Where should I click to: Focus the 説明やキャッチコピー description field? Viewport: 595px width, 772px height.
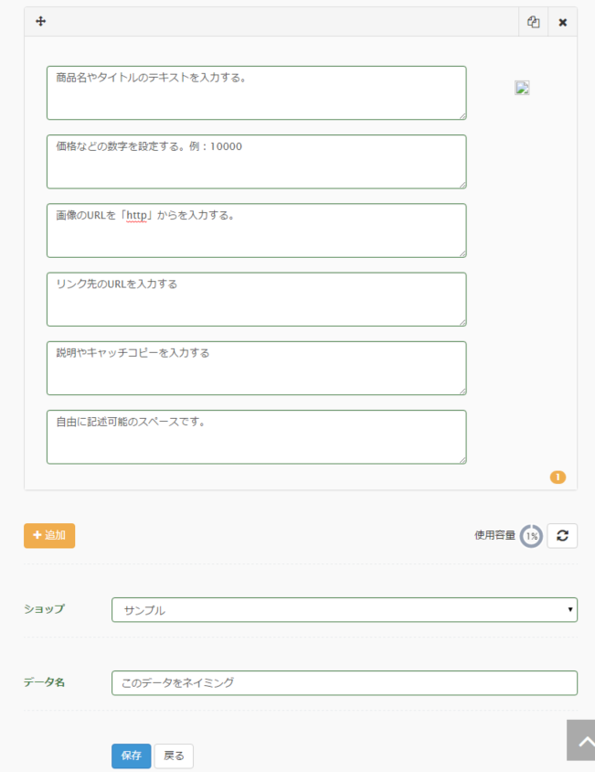257,369
